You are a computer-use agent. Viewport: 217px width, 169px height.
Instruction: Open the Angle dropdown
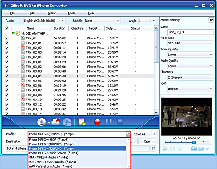pos(153,21)
